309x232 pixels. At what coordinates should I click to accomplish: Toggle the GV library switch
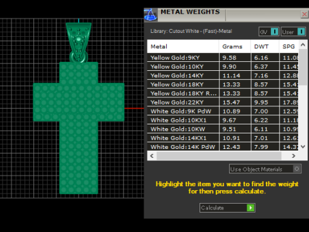(269, 32)
